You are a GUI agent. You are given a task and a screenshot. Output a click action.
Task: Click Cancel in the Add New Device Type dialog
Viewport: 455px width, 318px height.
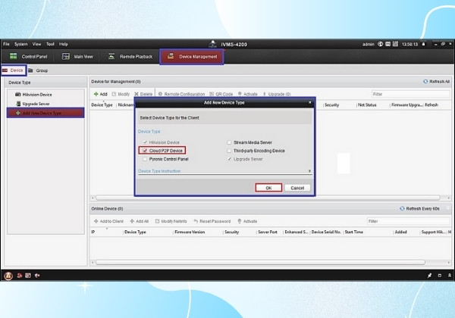[297, 188]
